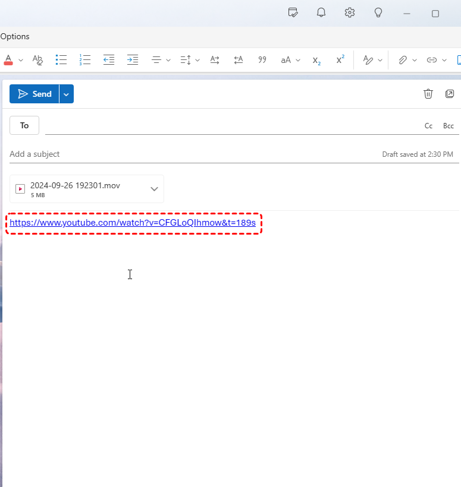The width and height of the screenshot is (461, 487).
Task: Apply subscript formatting
Action: point(316,60)
